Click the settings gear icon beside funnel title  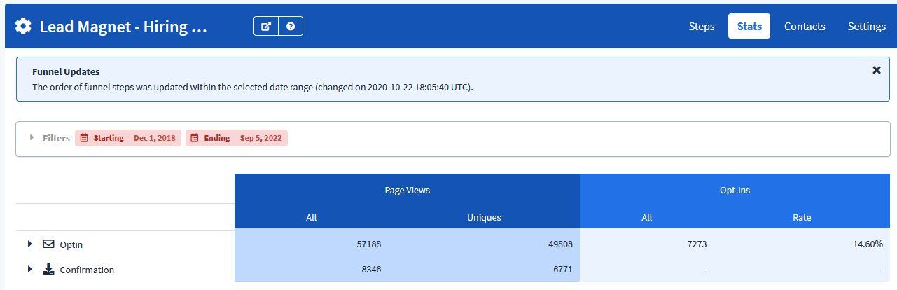[x=23, y=27]
